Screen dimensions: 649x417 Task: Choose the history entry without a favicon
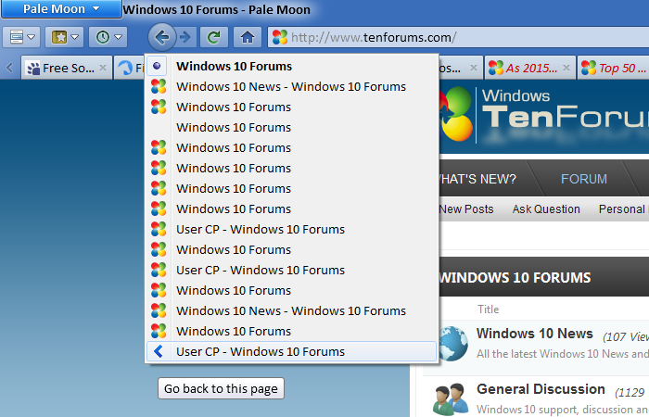pyautogui.click(x=291, y=127)
